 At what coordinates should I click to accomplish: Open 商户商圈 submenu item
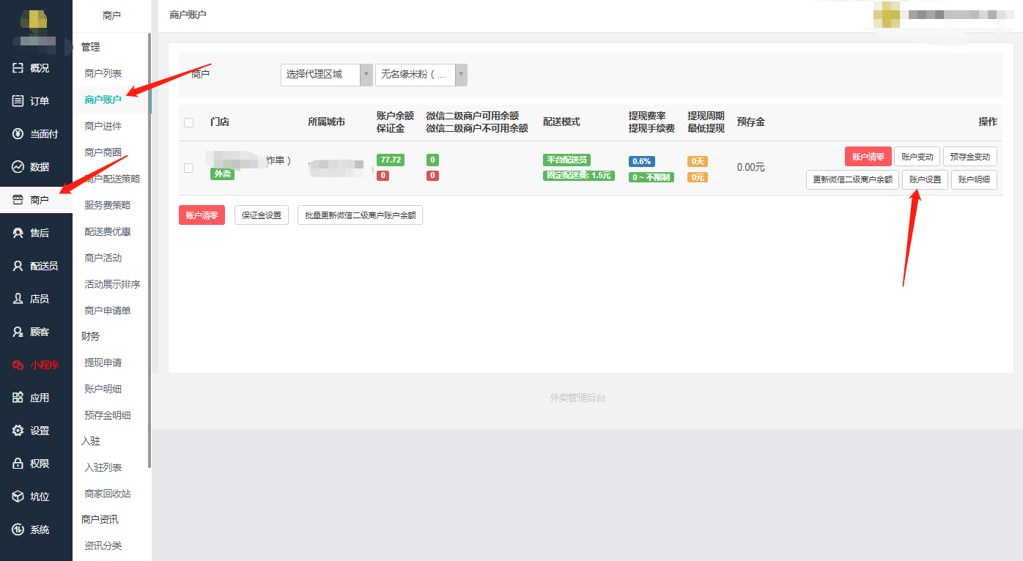click(x=103, y=152)
